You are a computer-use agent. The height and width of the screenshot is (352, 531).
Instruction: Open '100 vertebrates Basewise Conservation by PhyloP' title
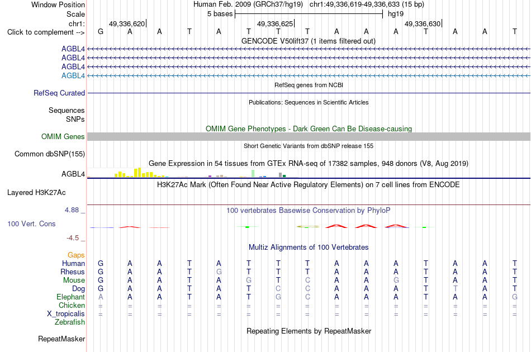pos(309,211)
